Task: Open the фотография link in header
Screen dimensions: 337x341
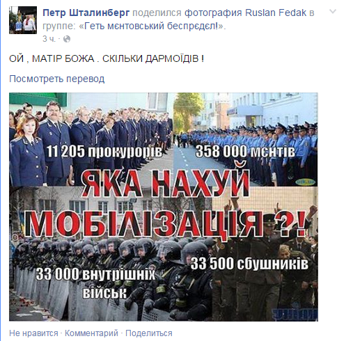Action: point(213,13)
